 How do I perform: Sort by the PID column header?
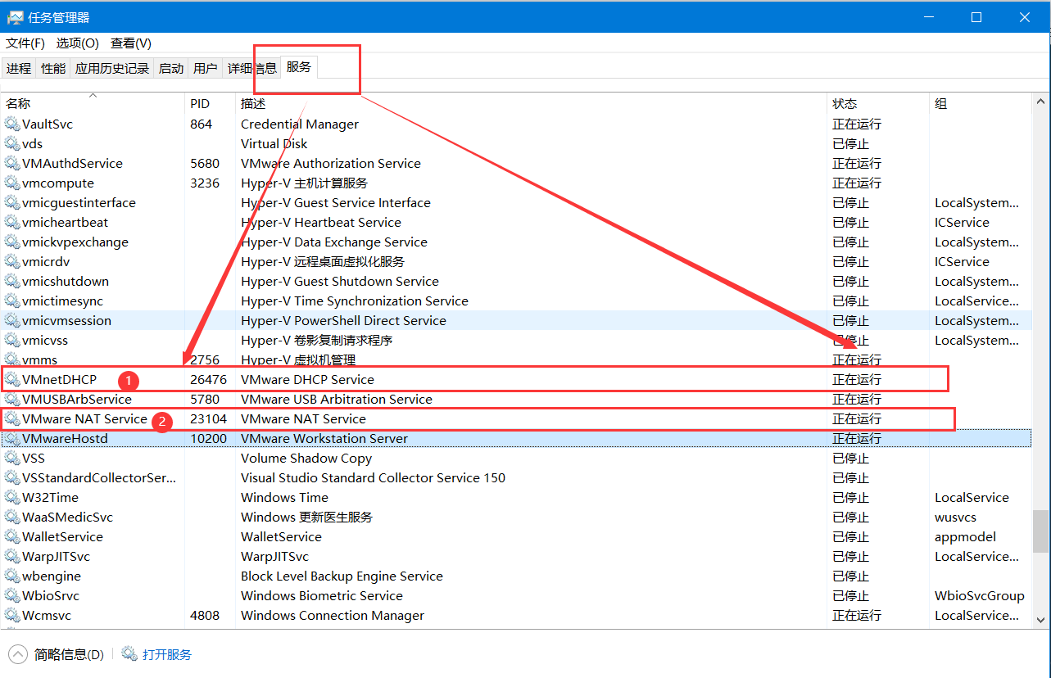click(210, 104)
